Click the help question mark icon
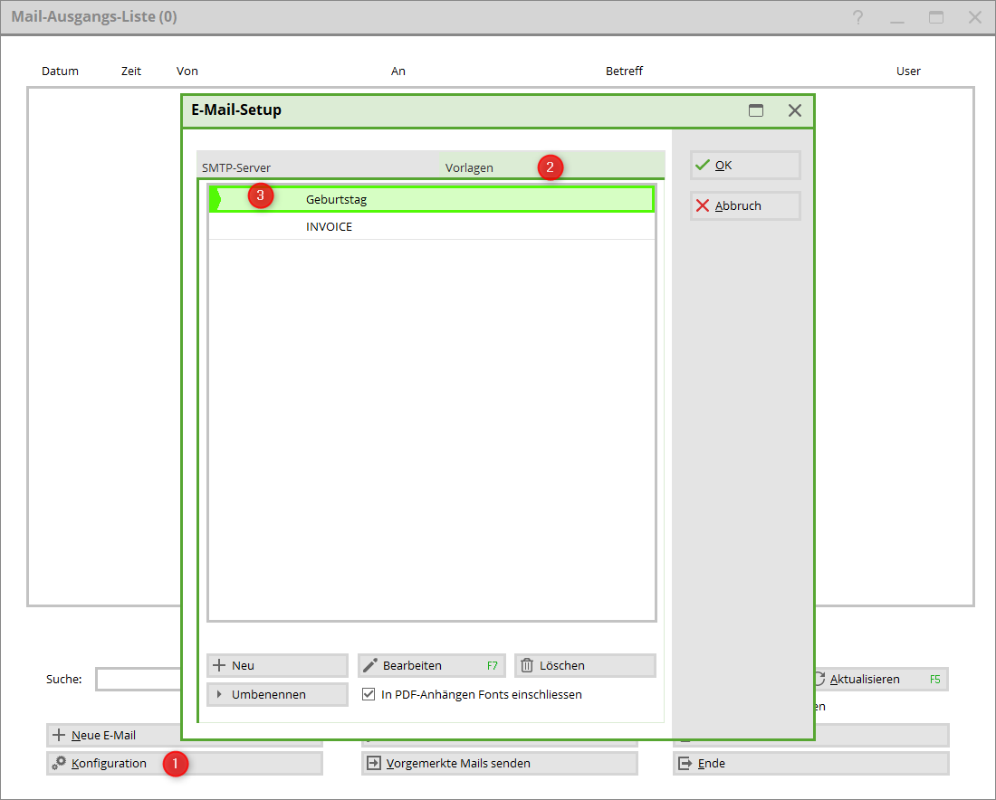This screenshot has width=996, height=800. (x=857, y=17)
